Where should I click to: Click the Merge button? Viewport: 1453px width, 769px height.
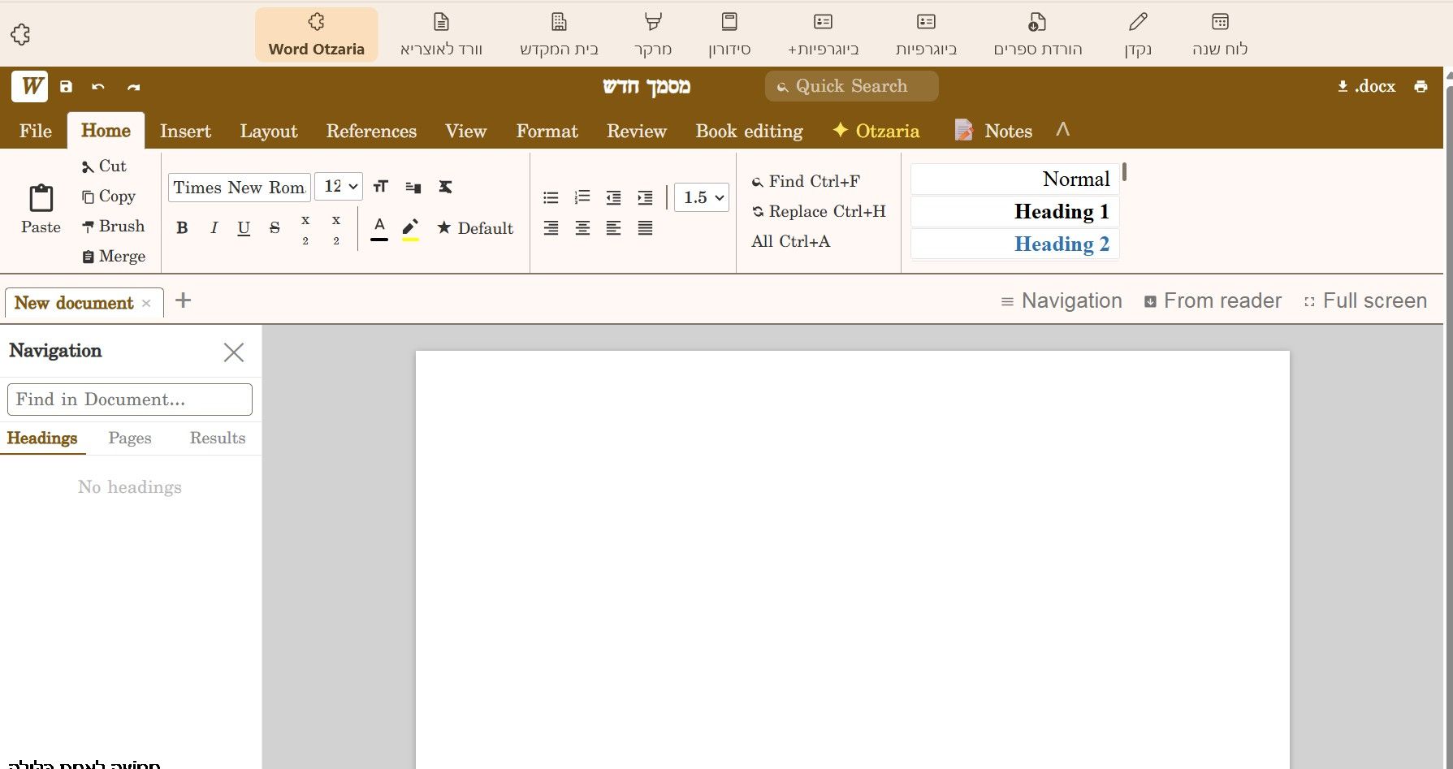pos(114,257)
